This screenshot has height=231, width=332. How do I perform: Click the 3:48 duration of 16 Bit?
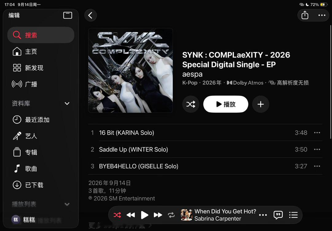click(x=301, y=133)
